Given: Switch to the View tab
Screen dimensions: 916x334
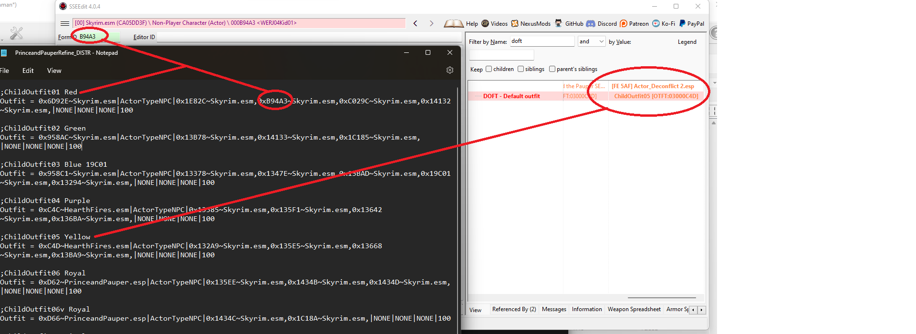Looking at the screenshot, I should 475,310.
